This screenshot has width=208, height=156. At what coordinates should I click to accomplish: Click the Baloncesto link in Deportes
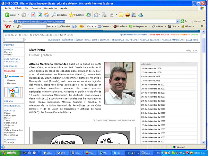click(11, 115)
